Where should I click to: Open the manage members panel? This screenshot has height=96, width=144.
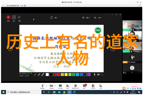75,86
